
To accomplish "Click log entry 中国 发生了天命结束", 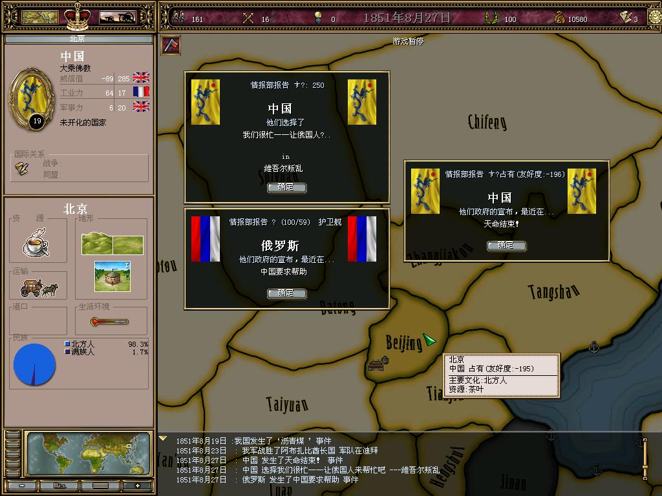I will (x=260, y=460).
